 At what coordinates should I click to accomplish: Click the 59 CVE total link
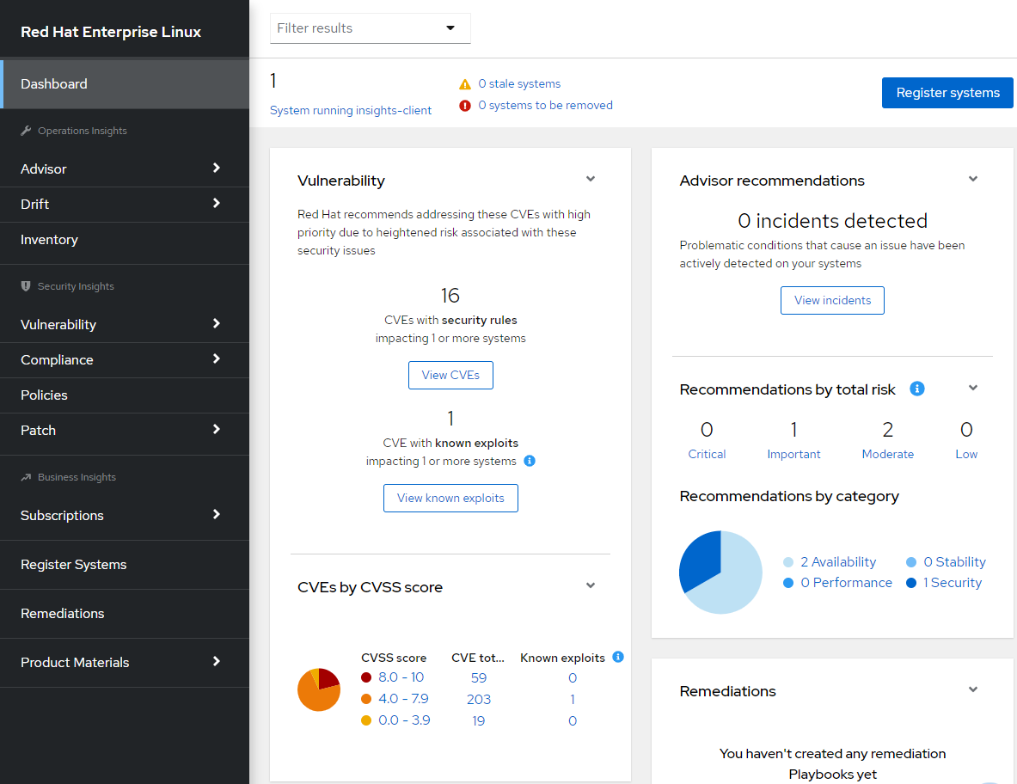tap(479, 678)
